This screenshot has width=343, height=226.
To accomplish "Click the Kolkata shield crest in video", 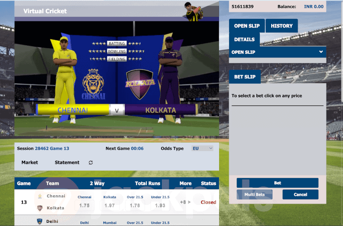I will point(140,84).
